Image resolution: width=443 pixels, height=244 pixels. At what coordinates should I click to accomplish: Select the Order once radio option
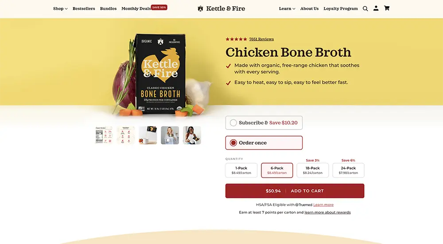point(233,143)
